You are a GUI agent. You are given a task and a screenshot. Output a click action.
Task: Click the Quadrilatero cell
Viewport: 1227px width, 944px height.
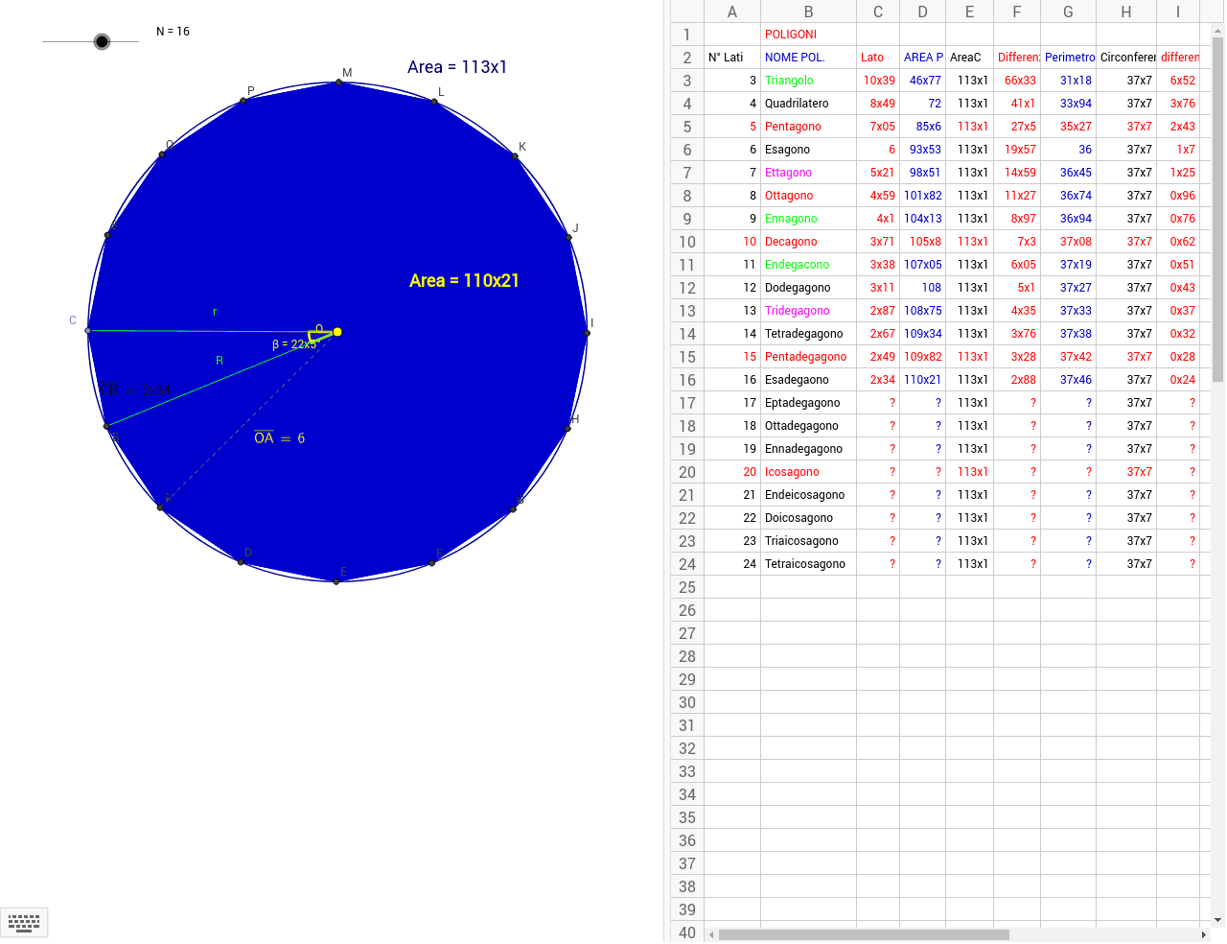[x=809, y=104]
